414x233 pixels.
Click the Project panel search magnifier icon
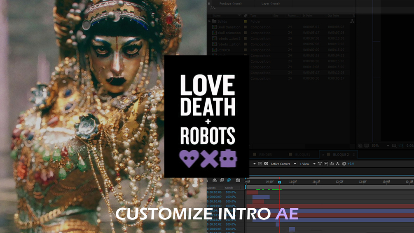(212, 8)
